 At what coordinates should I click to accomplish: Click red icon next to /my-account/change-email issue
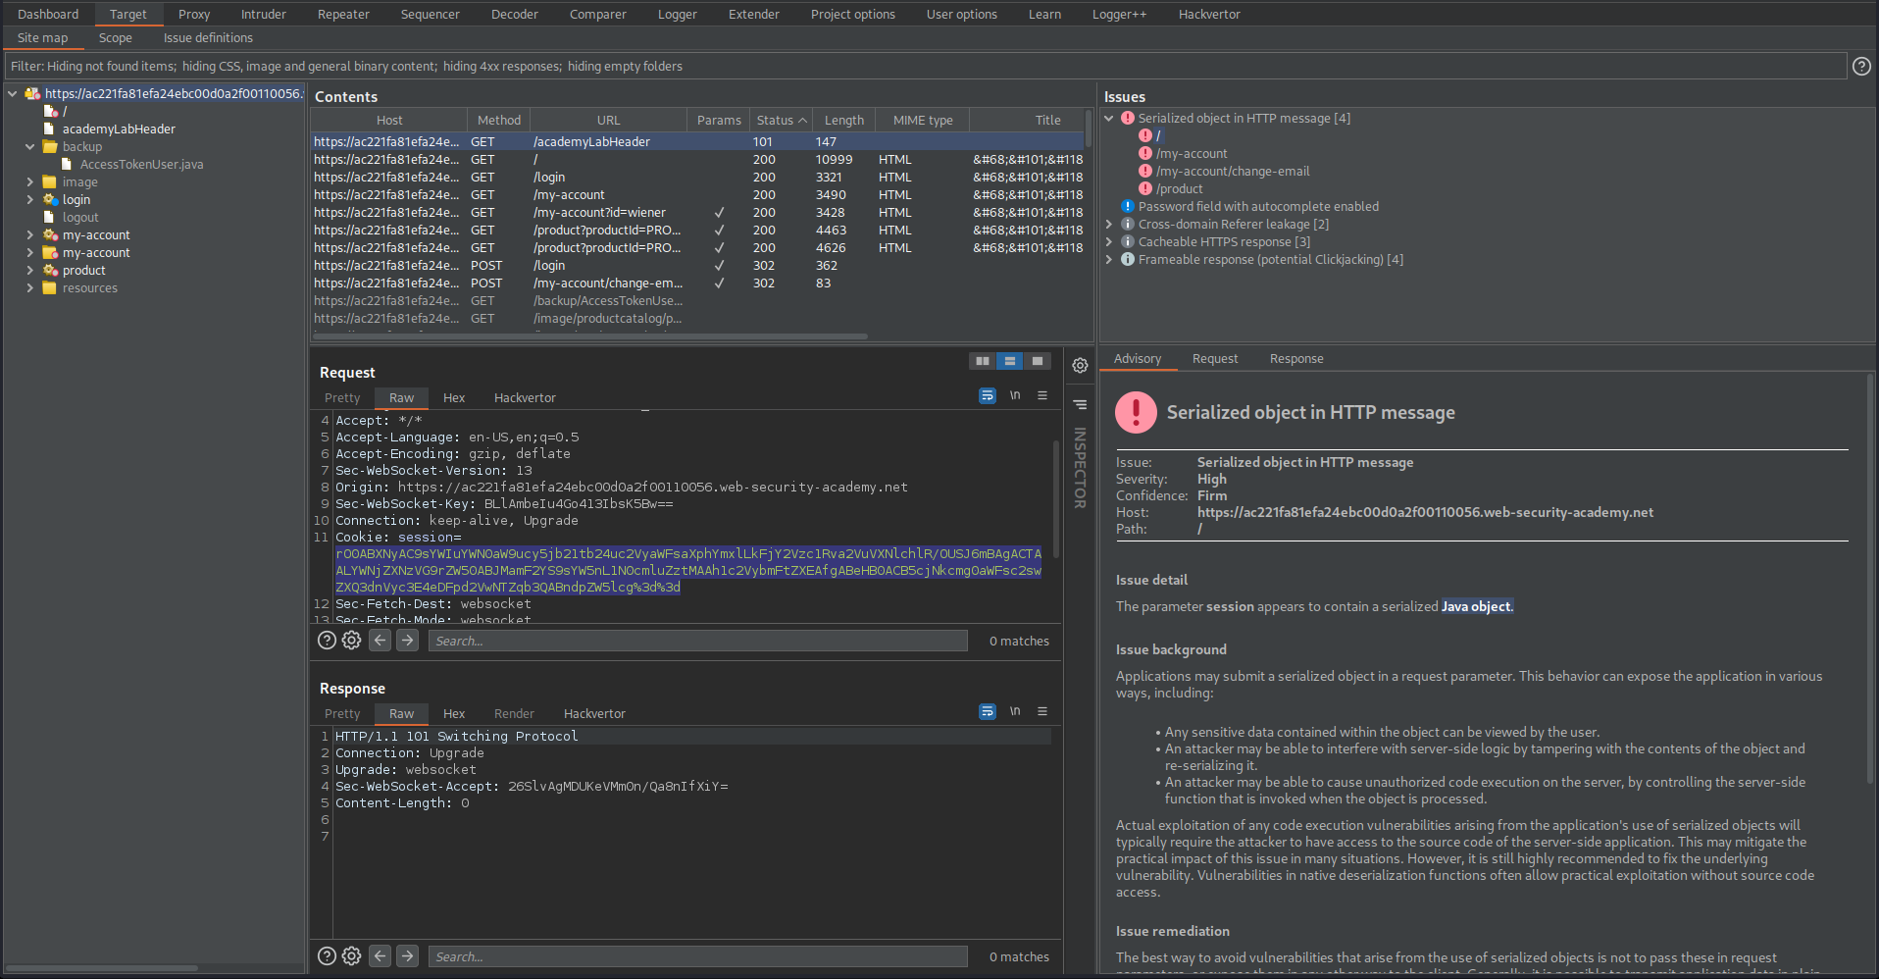(1145, 171)
